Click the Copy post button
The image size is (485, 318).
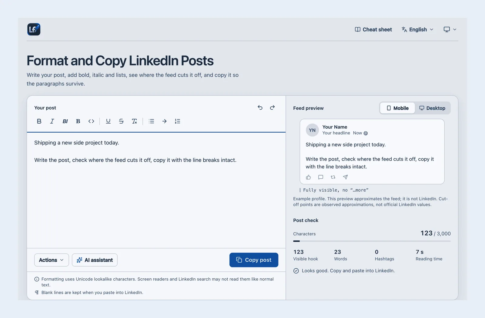pyautogui.click(x=254, y=260)
